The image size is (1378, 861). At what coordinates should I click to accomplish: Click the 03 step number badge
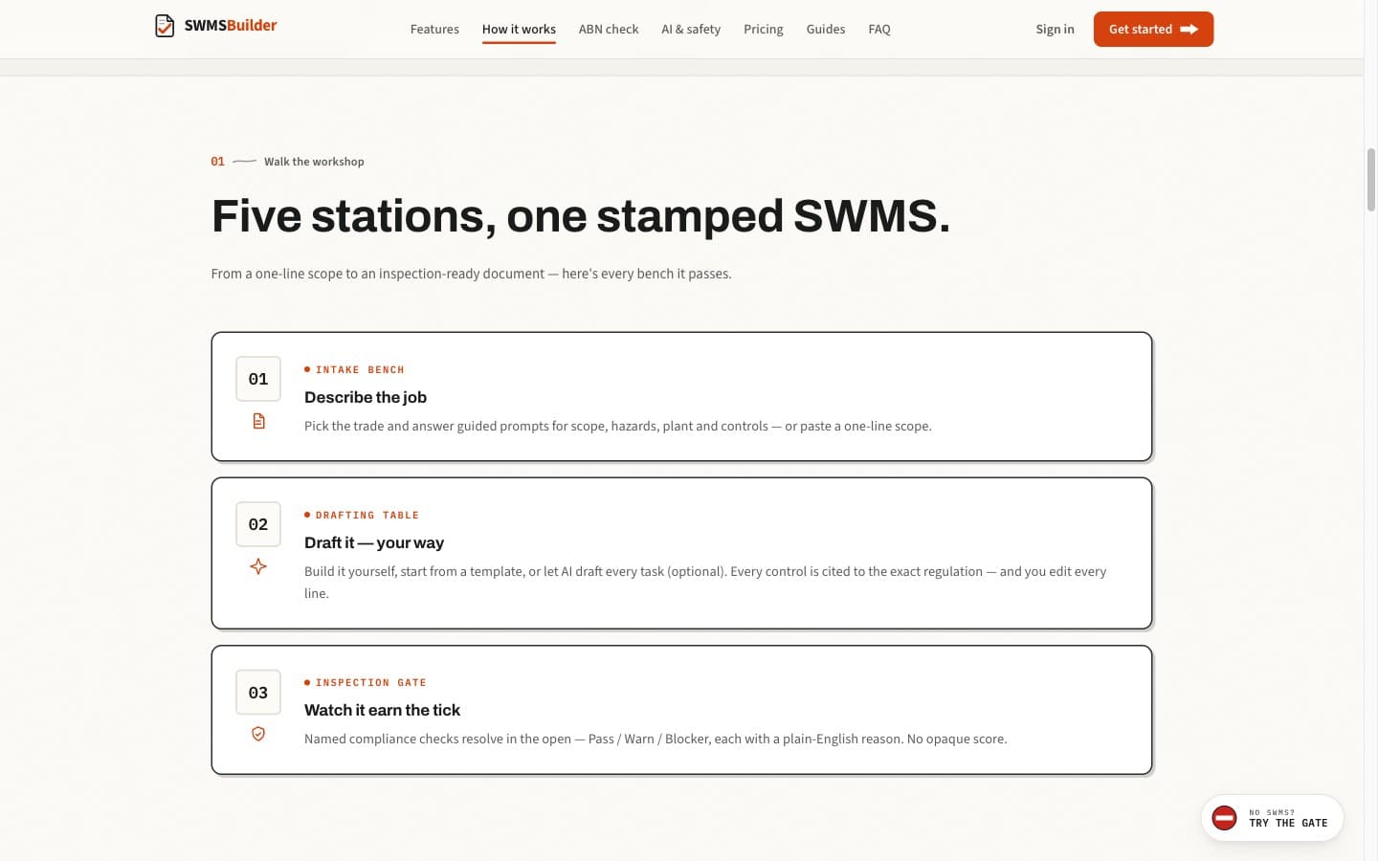[258, 692]
